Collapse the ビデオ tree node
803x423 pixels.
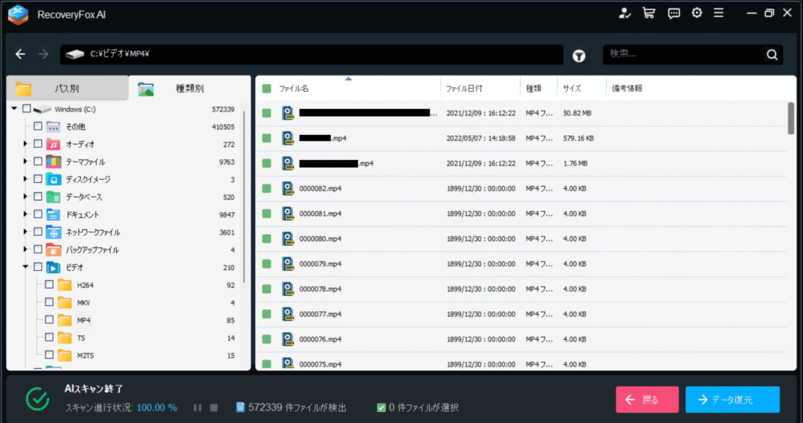(25, 267)
